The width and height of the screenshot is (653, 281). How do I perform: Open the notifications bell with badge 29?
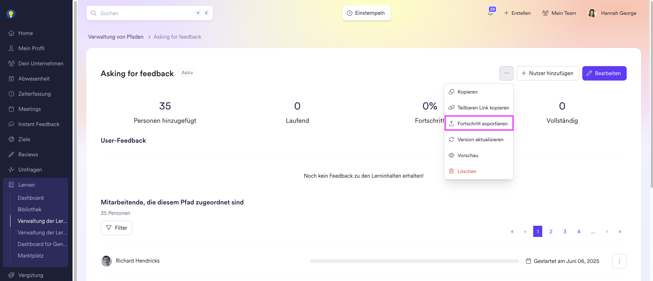click(491, 13)
